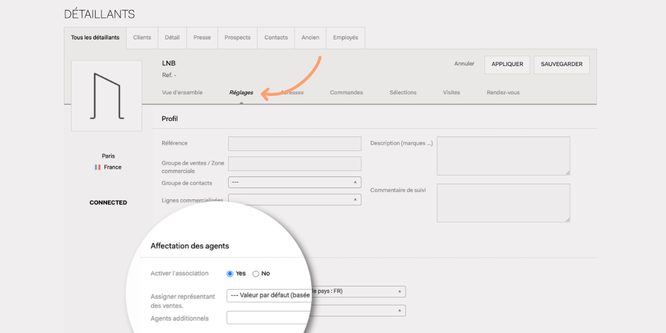Viewport: 666px width, 333px height.
Task: Select Yes for Activer l'association
Action: pyautogui.click(x=230, y=274)
